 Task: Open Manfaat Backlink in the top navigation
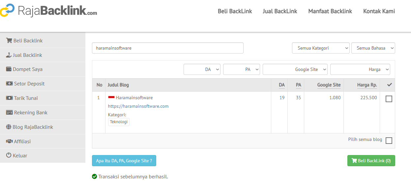pyautogui.click(x=330, y=11)
